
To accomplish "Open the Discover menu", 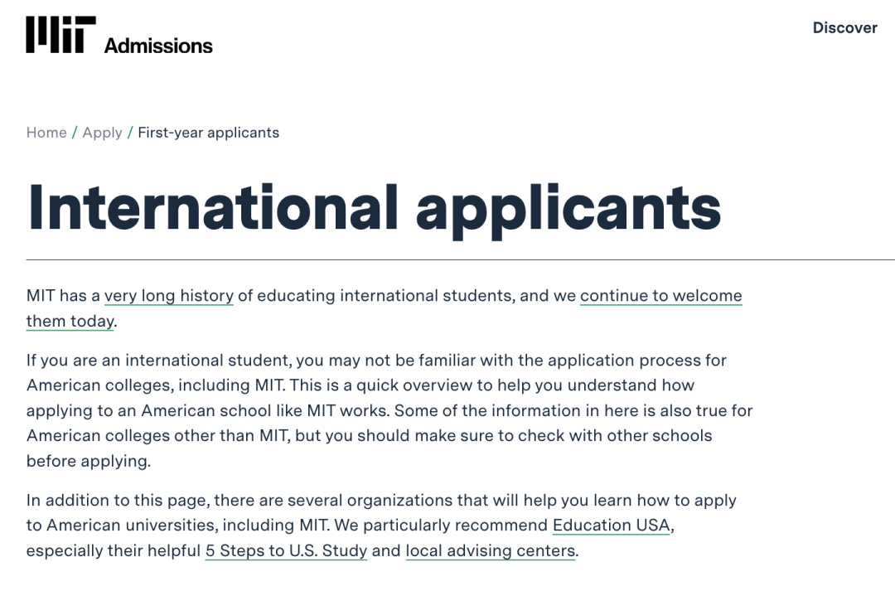I will click(844, 27).
